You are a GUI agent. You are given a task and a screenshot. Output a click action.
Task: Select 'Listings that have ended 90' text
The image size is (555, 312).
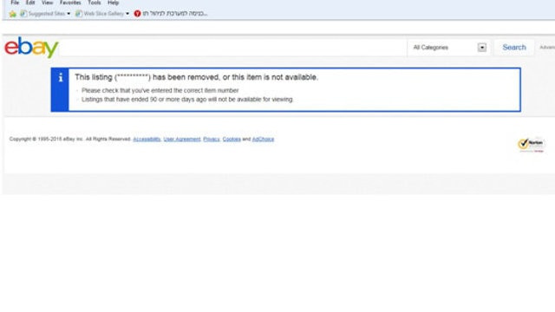(187, 100)
